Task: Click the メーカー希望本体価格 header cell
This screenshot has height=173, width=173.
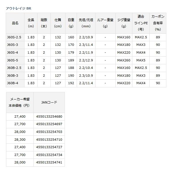Action: point(20,102)
